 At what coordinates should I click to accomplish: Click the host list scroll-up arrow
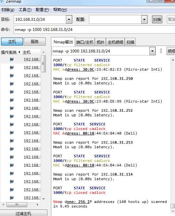click(44, 52)
